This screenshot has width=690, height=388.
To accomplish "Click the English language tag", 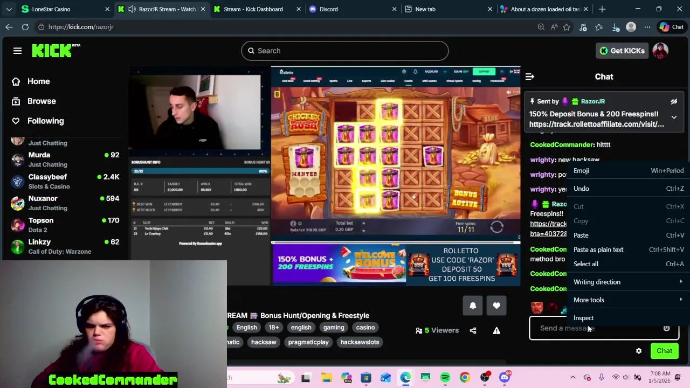I will 246,328.
